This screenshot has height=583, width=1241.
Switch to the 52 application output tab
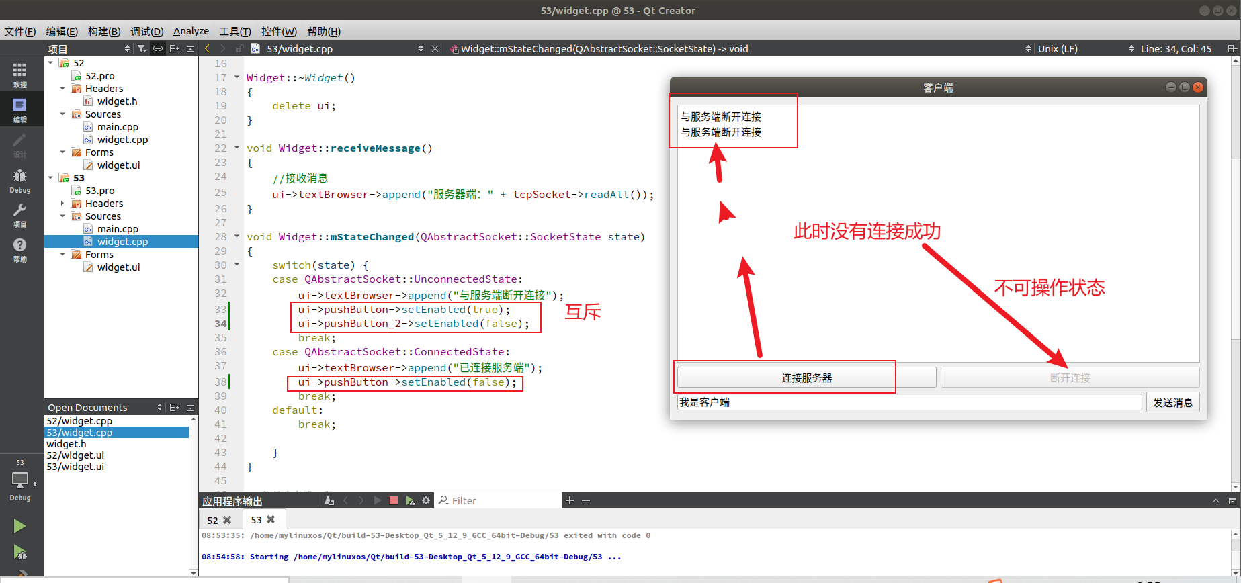pyautogui.click(x=212, y=520)
